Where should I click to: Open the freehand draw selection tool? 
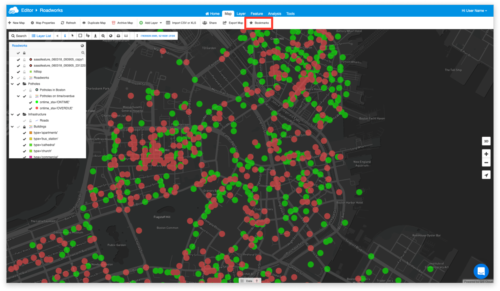pos(88,36)
